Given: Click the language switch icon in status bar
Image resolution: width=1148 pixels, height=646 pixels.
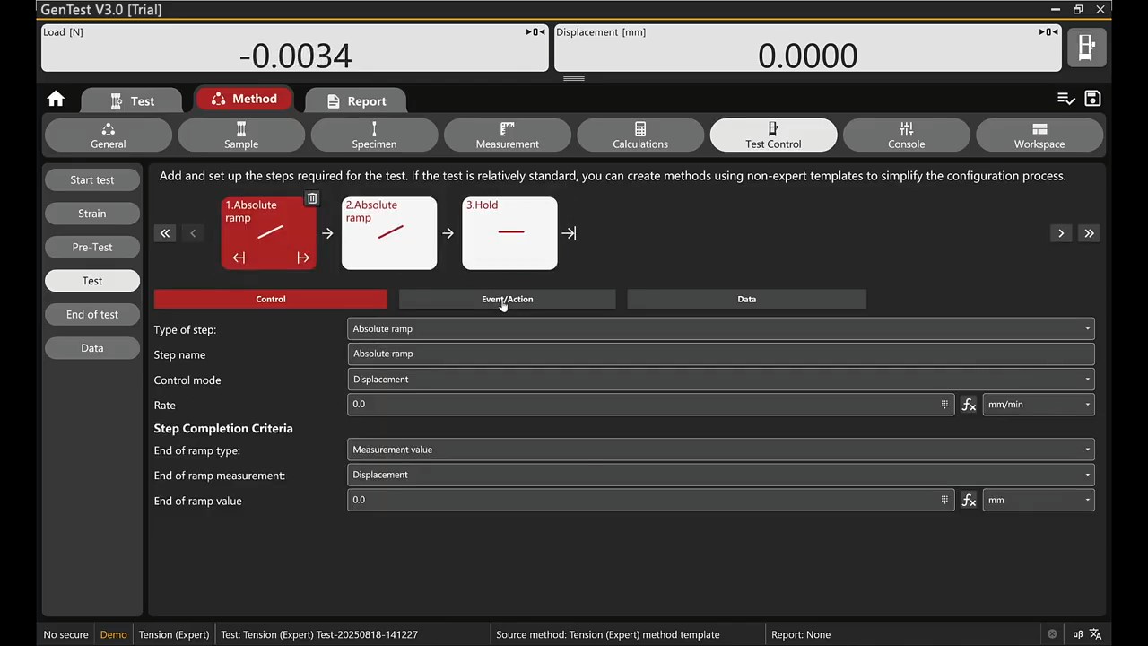Looking at the screenshot, I should coord(1095,634).
